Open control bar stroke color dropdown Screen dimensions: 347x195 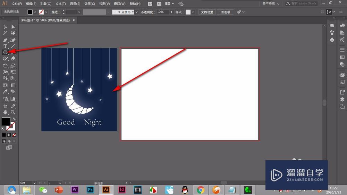coord(46,12)
